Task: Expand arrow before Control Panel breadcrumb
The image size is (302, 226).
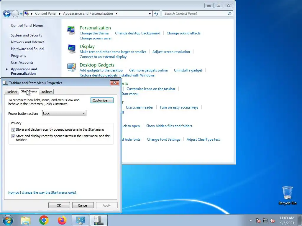Action: (32, 14)
